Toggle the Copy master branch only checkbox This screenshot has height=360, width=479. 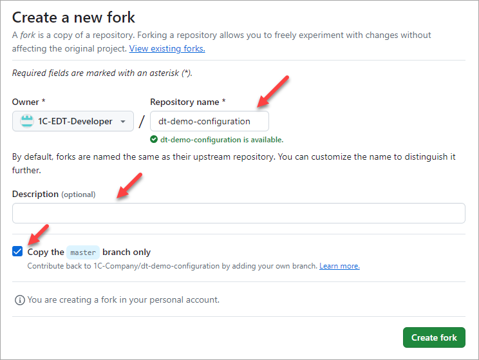[x=17, y=252]
